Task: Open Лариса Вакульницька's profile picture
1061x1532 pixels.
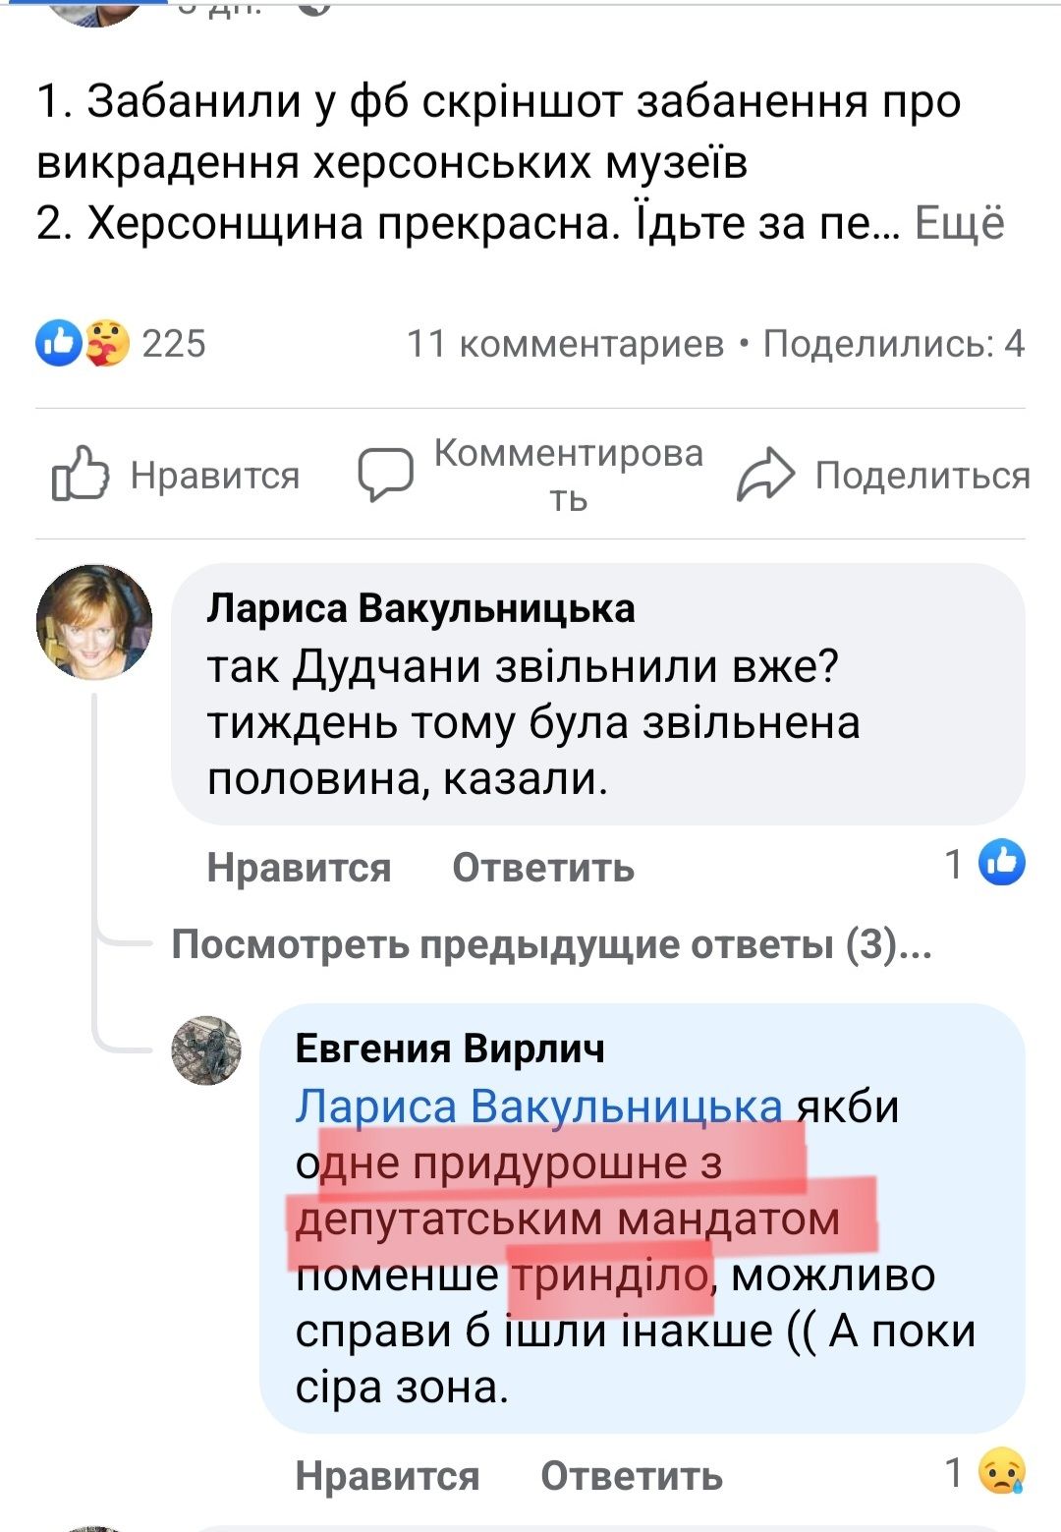Action: click(x=94, y=622)
